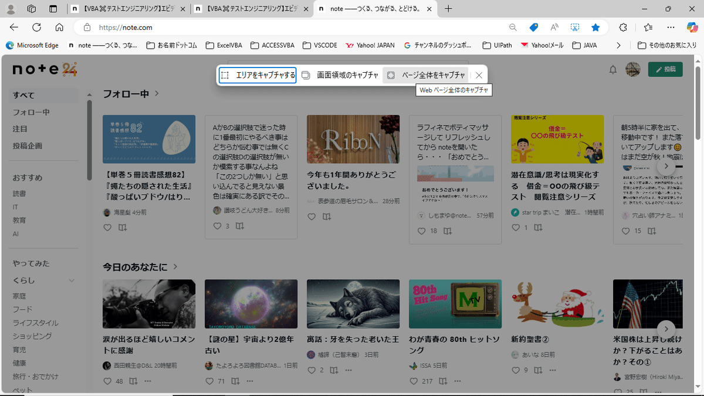This screenshot has height=396, width=704.
Task: Open the note user avatar menu
Action: pyautogui.click(x=632, y=69)
